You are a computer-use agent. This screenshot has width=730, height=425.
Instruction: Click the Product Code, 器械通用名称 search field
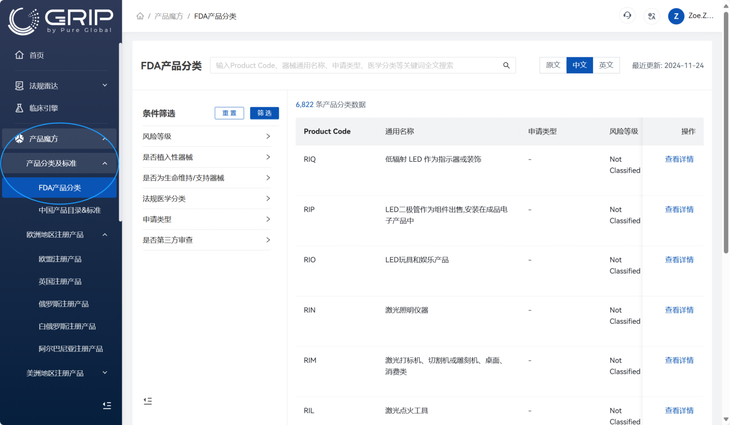coord(363,65)
